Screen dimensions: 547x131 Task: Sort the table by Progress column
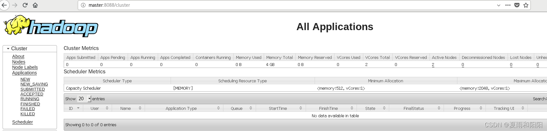pyautogui.click(x=465, y=108)
